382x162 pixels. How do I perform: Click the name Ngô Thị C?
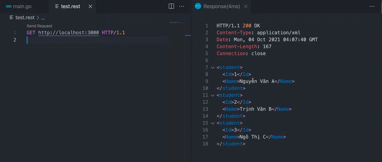pyautogui.click(x=253, y=137)
